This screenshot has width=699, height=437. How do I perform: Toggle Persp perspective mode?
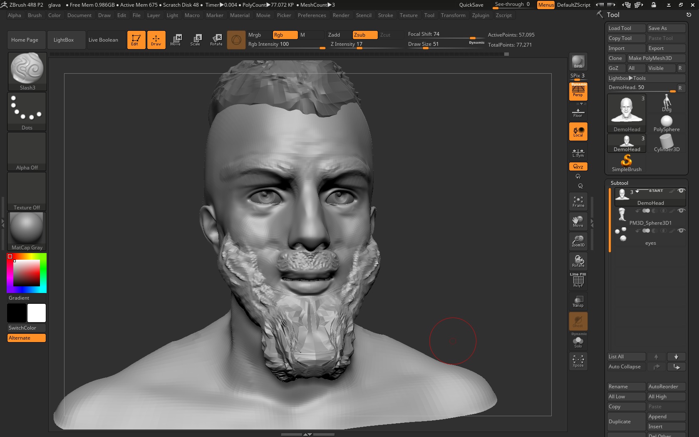(x=578, y=91)
